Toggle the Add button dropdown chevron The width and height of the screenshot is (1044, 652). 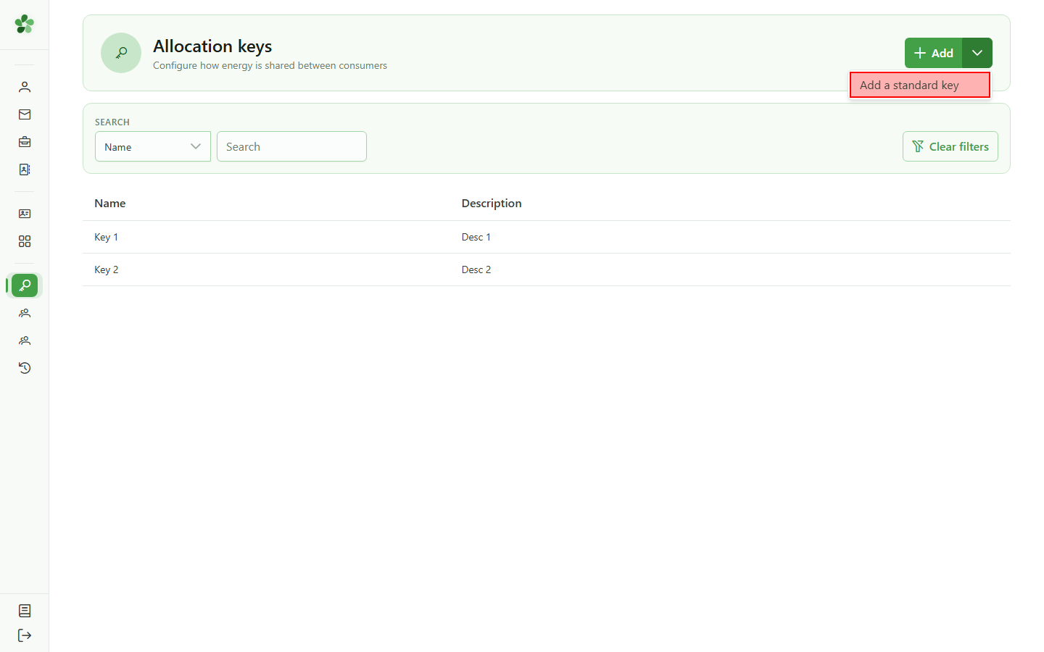[977, 53]
